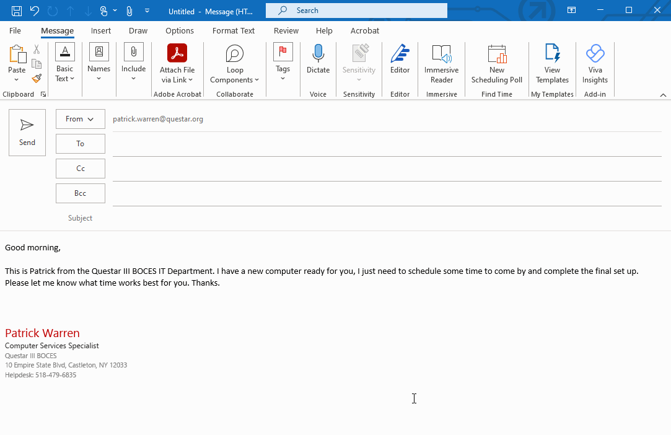This screenshot has height=435, width=671.
Task: Copy selection icon in Clipboard group
Action: point(37,64)
